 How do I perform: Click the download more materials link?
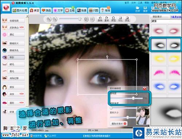176,17
